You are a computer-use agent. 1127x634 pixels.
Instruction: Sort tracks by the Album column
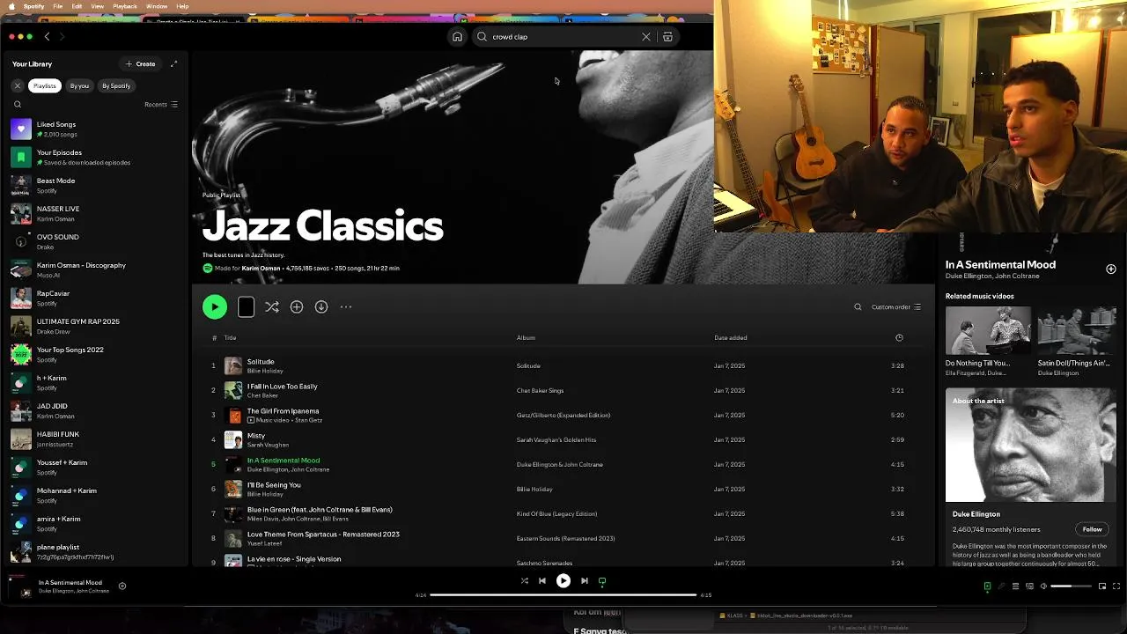coord(526,337)
